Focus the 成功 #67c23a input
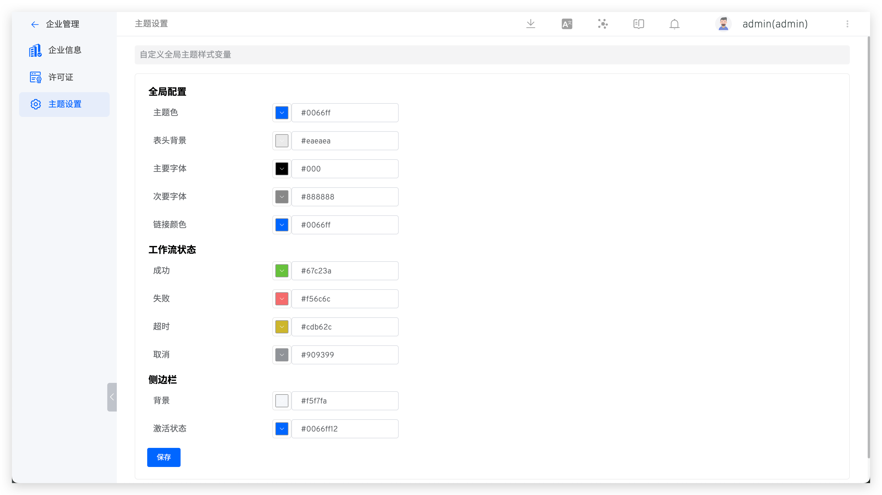The width and height of the screenshot is (882, 495). [345, 271]
